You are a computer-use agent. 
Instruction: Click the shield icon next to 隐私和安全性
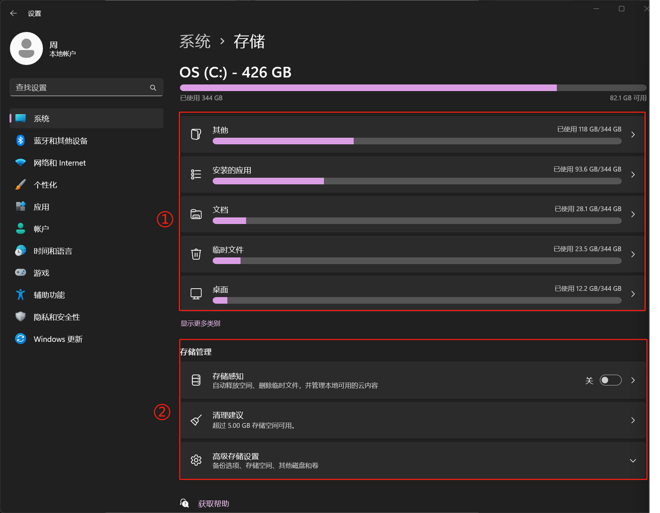(x=21, y=317)
